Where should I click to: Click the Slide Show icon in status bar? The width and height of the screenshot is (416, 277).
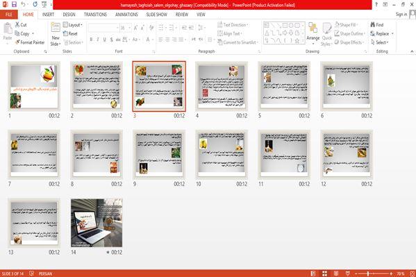(347, 274)
